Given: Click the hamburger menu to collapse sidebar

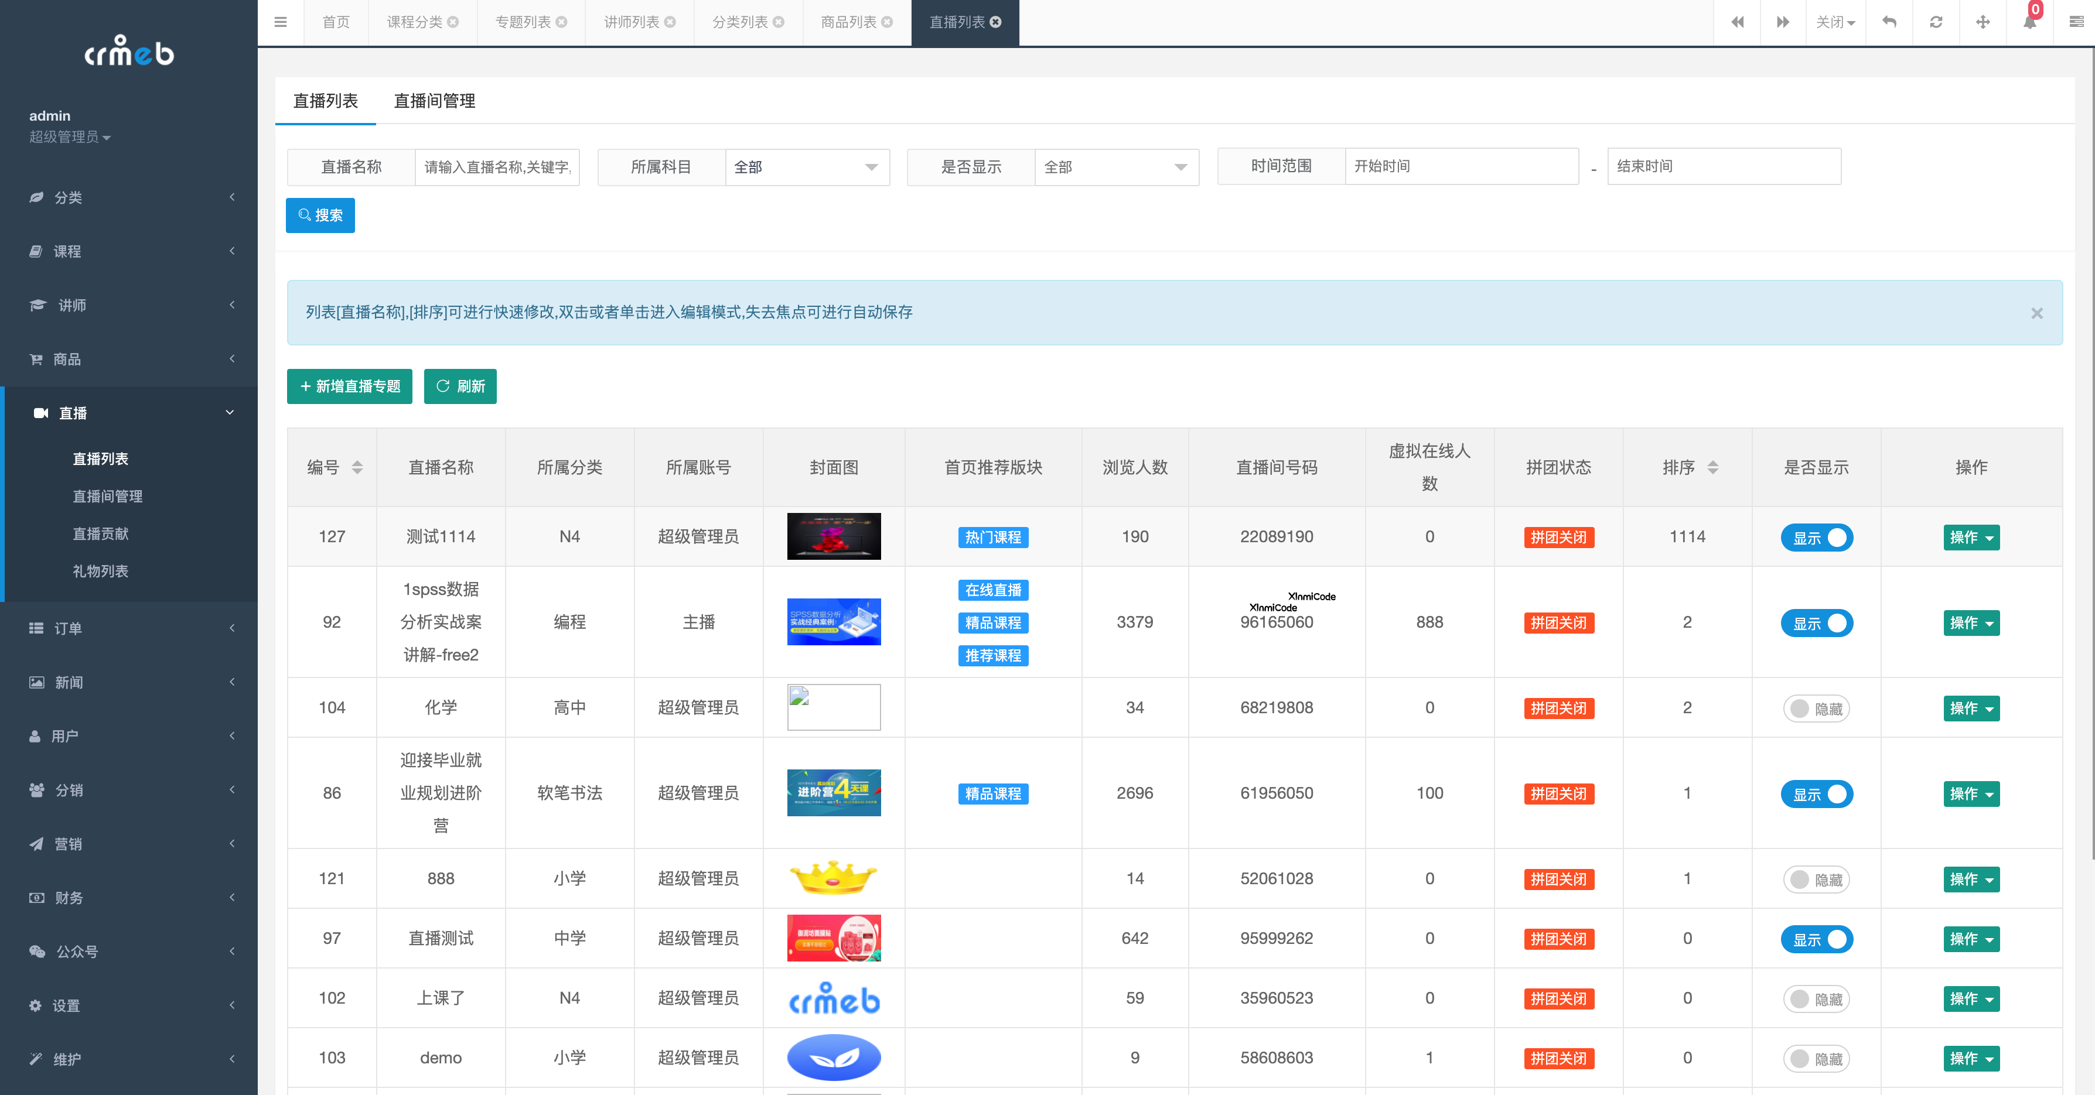Looking at the screenshot, I should click(281, 22).
